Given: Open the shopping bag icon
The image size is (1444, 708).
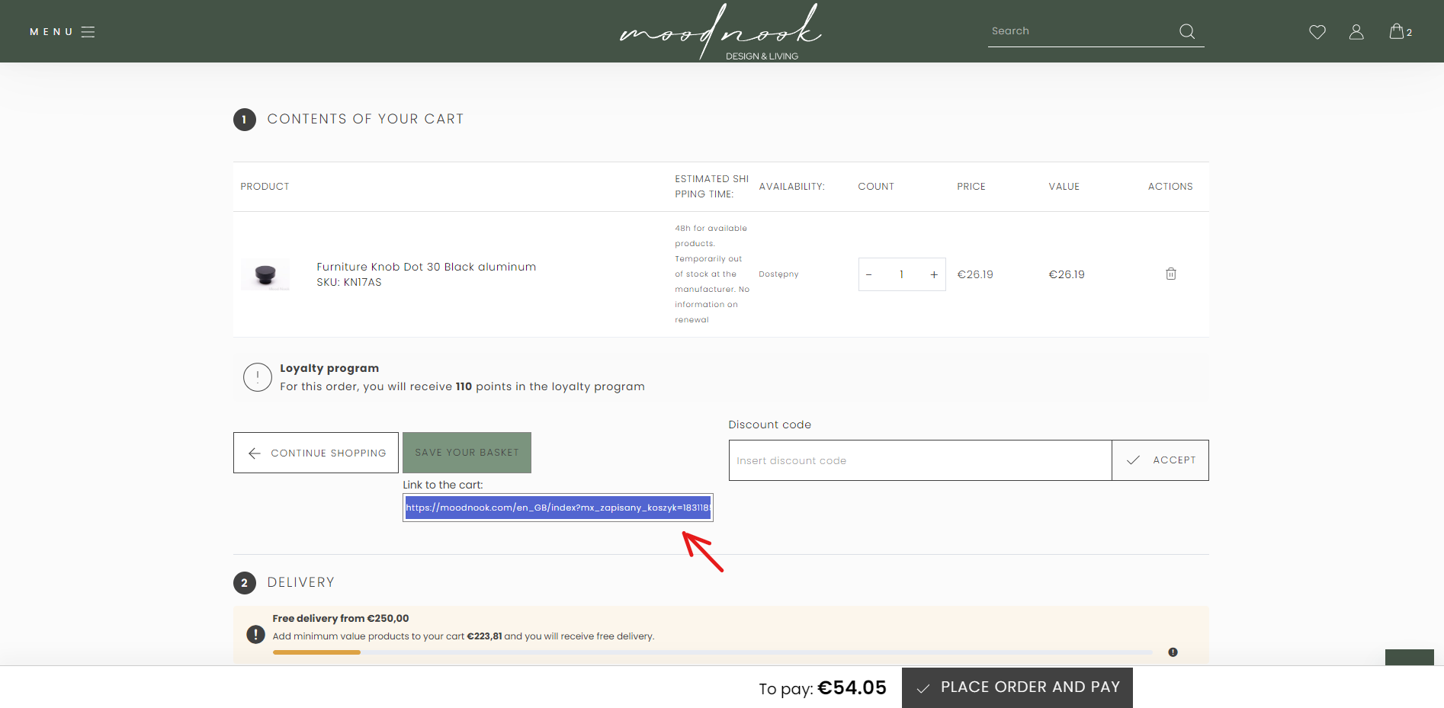Looking at the screenshot, I should click(x=1397, y=31).
